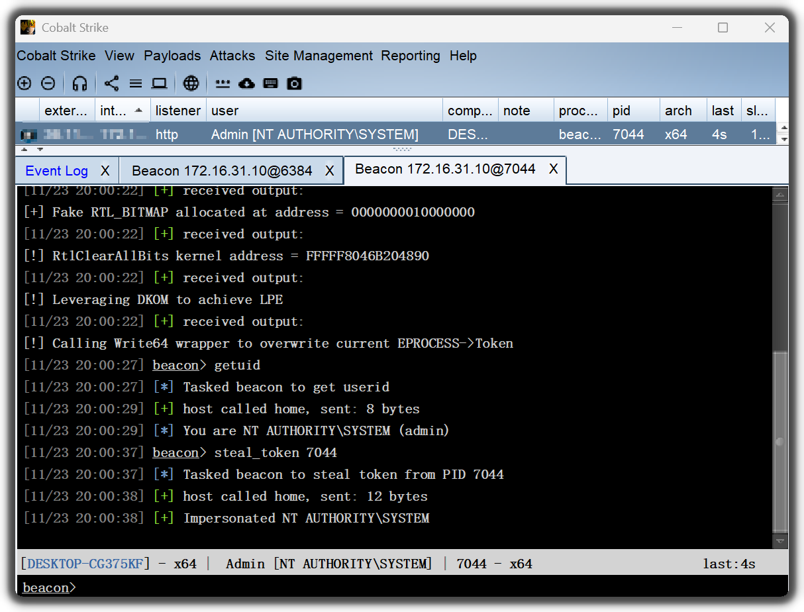
Task: Click the plus connect toolbar icon
Action: 25,83
